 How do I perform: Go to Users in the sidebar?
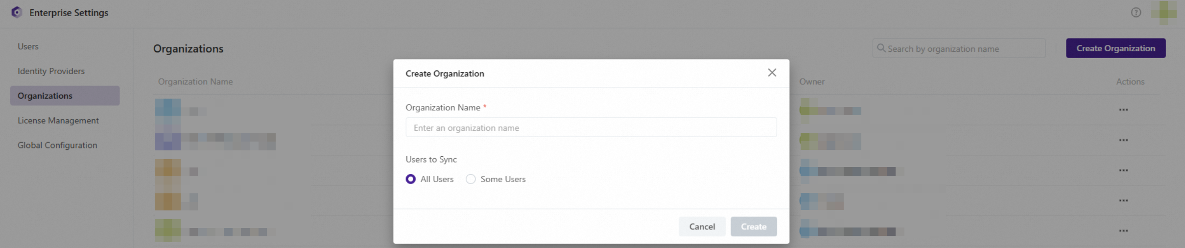(x=28, y=46)
